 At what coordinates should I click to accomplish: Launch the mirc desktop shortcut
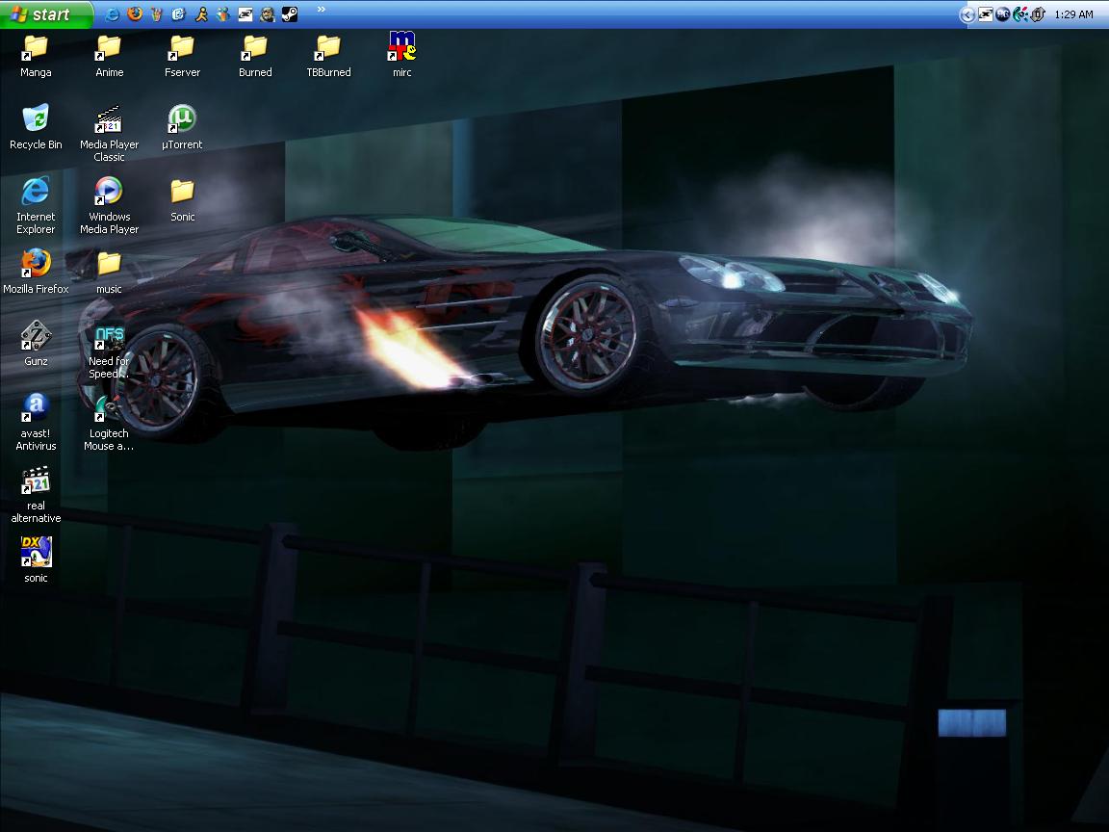tap(401, 55)
